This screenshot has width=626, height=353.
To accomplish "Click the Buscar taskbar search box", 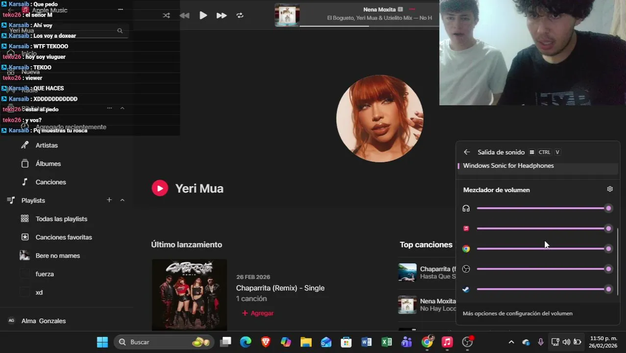I will [165, 342].
